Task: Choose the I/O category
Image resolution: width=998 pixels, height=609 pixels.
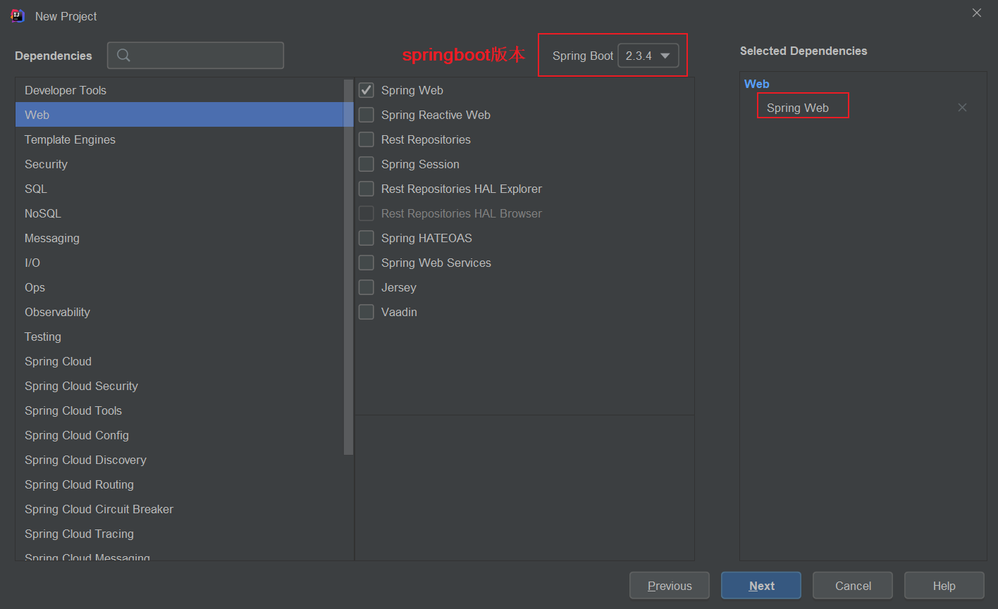Action: (180, 263)
